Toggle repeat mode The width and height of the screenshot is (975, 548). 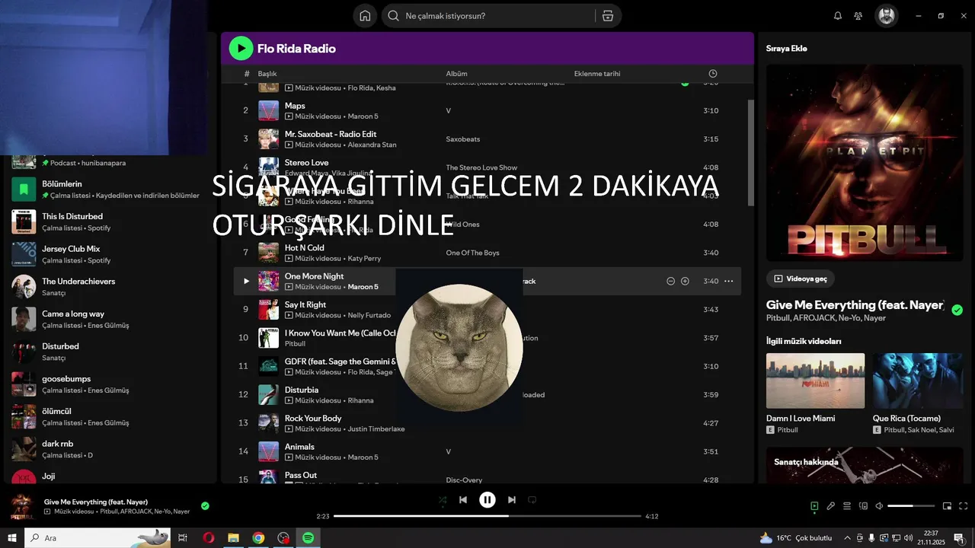click(x=532, y=500)
